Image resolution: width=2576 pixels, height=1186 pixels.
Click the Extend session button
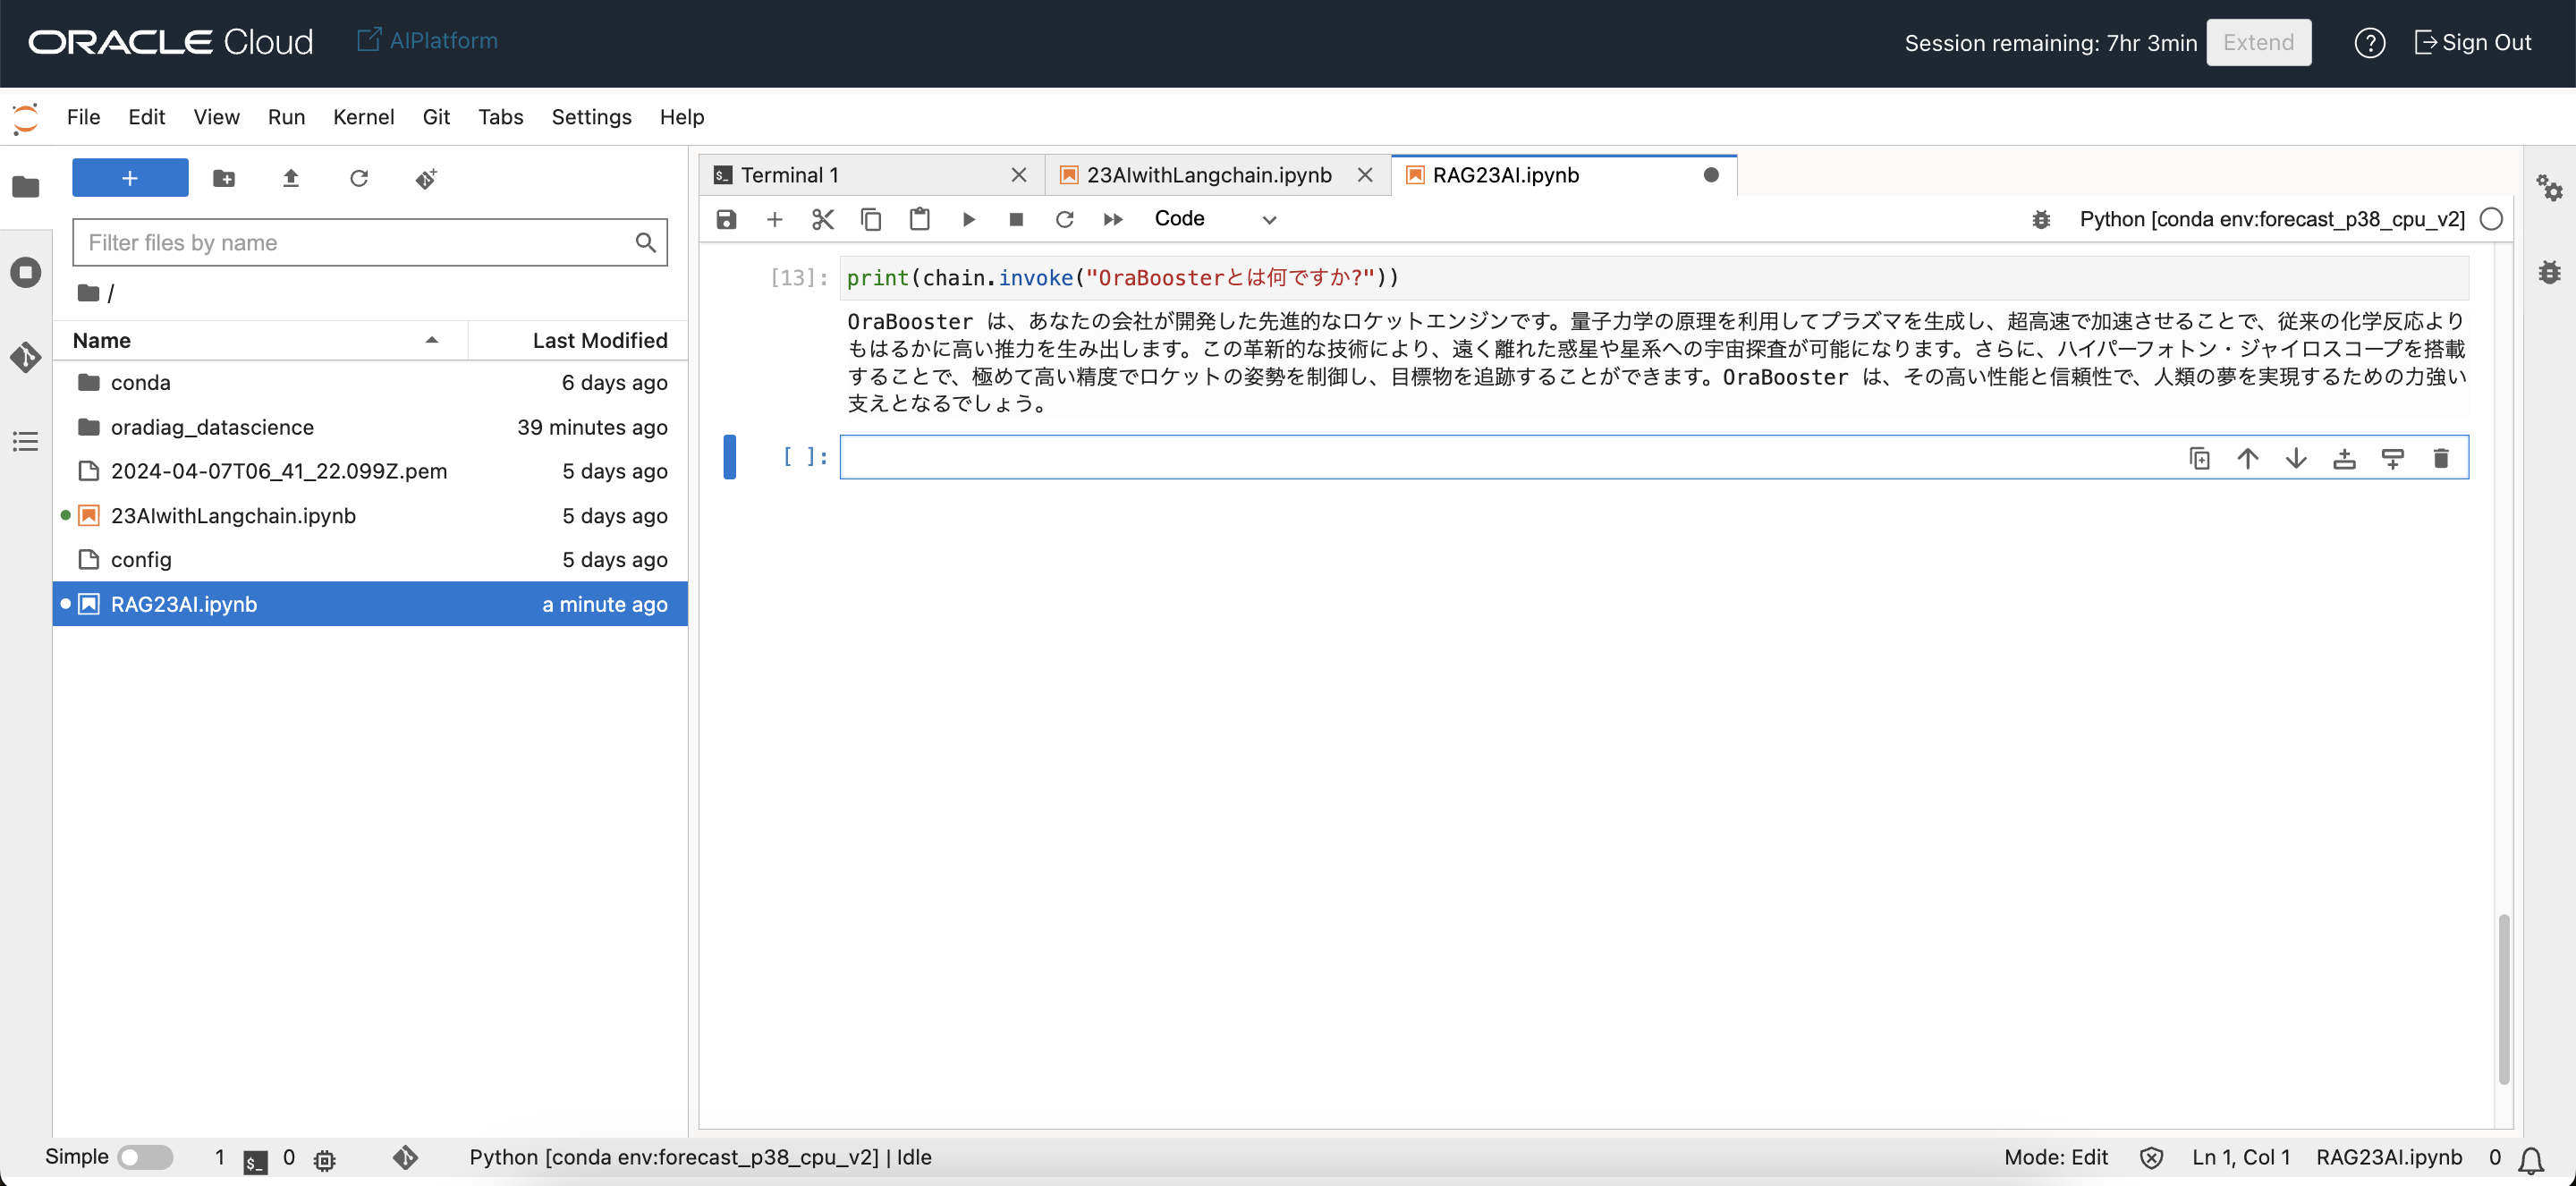(x=2258, y=42)
